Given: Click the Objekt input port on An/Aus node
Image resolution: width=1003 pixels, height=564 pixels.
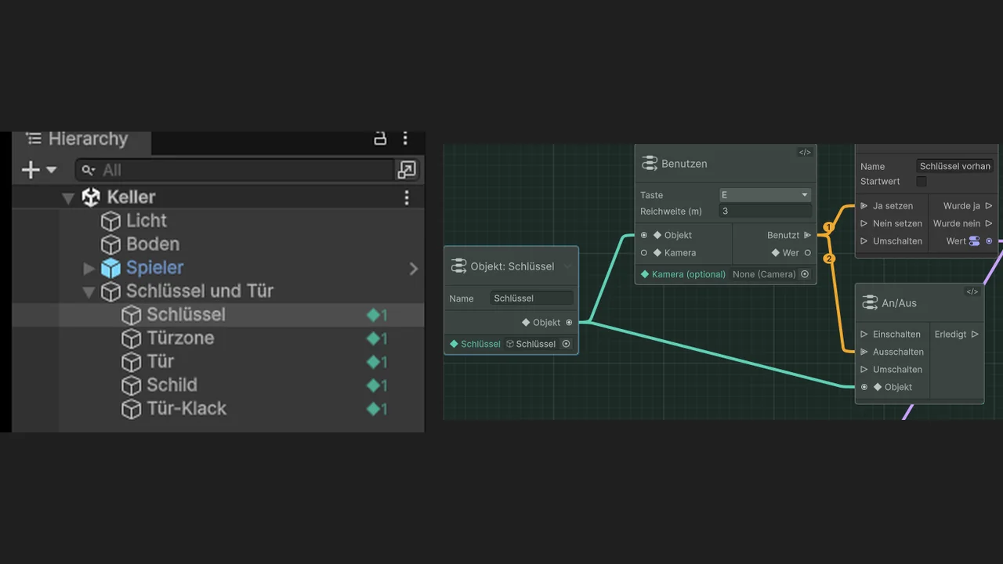Looking at the screenshot, I should [x=864, y=387].
